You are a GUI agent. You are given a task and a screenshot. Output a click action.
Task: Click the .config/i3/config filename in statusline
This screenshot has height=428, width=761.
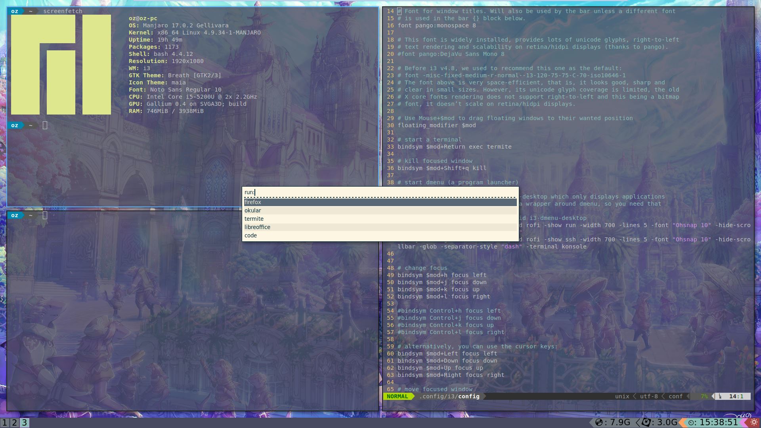449,396
